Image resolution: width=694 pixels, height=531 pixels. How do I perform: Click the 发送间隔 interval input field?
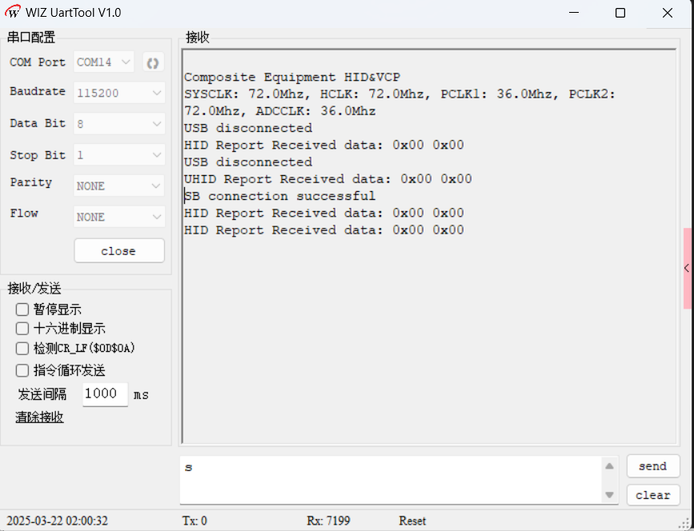(105, 393)
